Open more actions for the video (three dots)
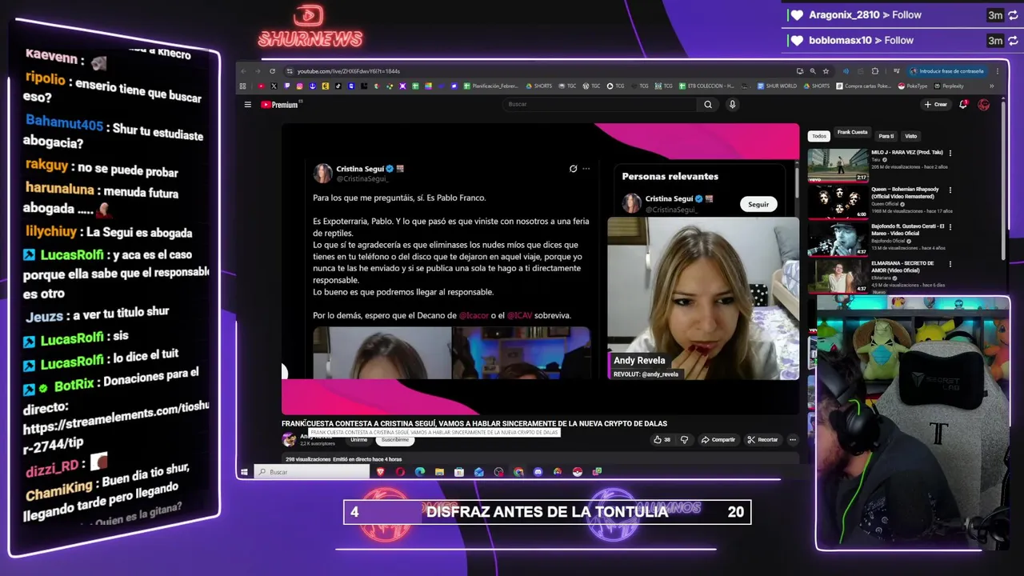Image resolution: width=1024 pixels, height=576 pixels. pyautogui.click(x=792, y=439)
